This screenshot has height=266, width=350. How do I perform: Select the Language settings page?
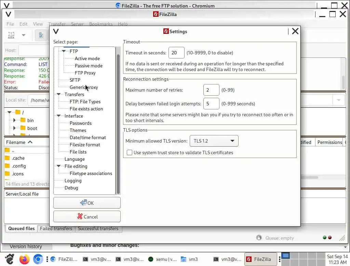coord(75,159)
